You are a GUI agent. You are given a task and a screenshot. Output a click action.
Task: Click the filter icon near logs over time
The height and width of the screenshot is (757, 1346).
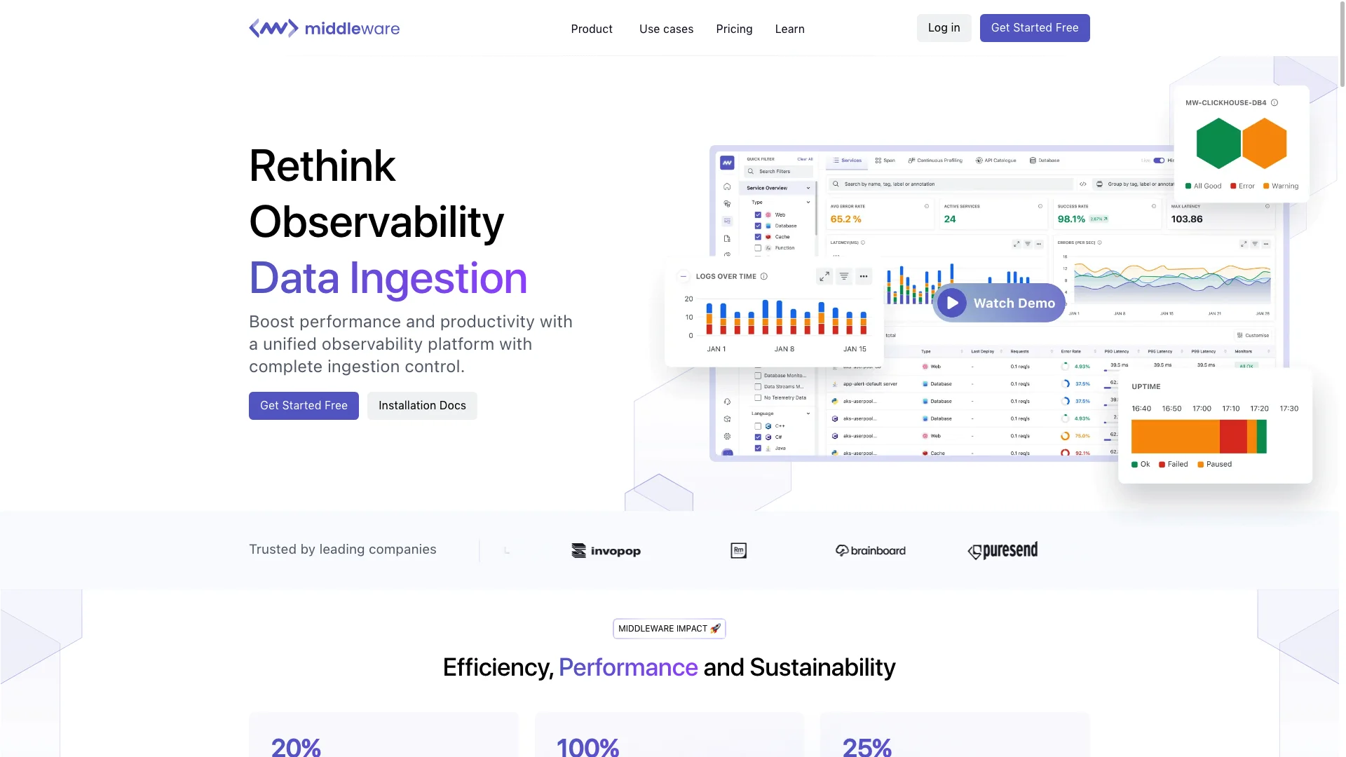pos(843,275)
